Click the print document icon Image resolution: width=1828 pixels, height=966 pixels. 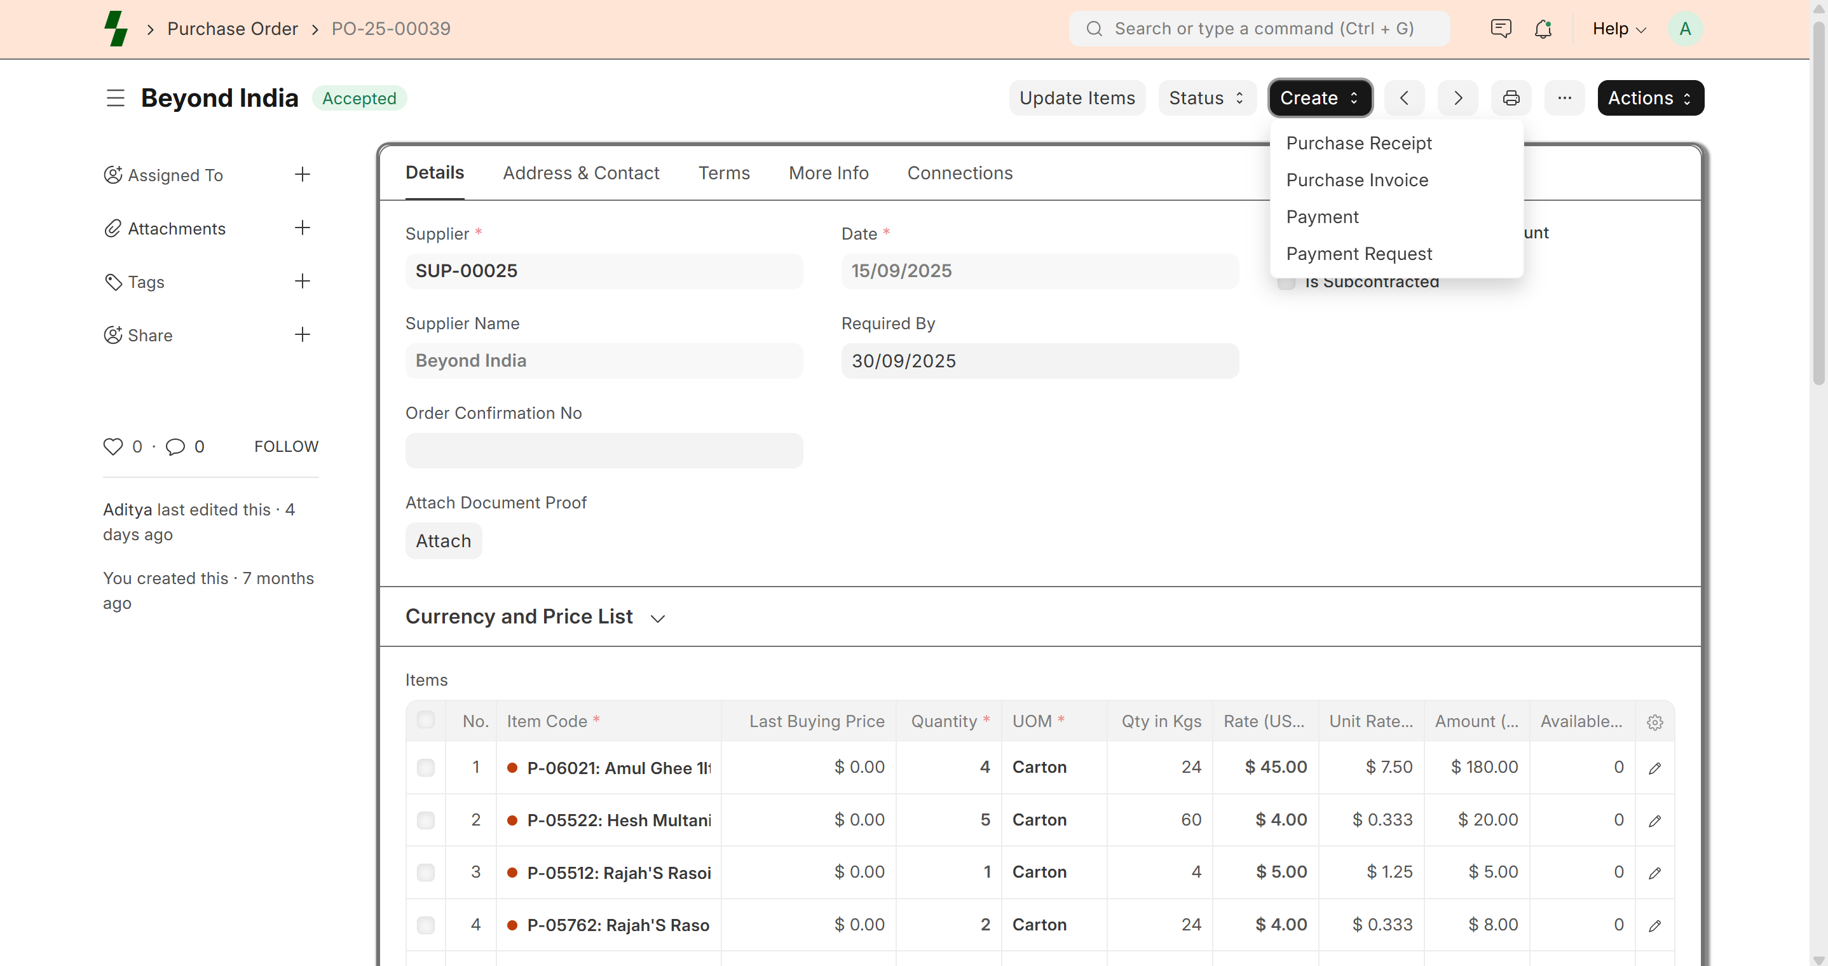[1511, 98]
